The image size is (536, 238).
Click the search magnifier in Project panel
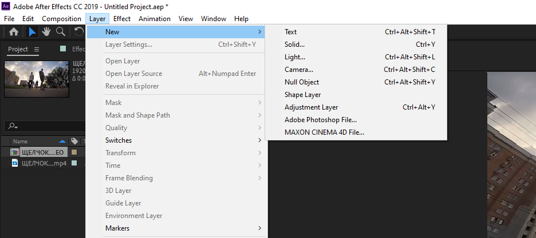pos(12,126)
